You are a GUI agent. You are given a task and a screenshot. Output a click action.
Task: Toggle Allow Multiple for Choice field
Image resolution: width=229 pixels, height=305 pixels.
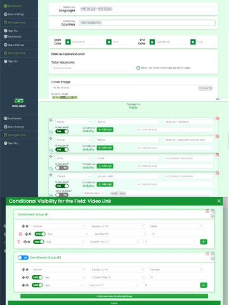coord(62,194)
